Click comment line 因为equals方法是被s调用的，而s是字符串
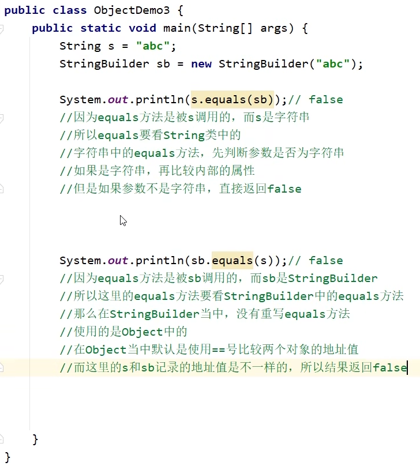The width and height of the screenshot is (420, 466). click(184, 118)
